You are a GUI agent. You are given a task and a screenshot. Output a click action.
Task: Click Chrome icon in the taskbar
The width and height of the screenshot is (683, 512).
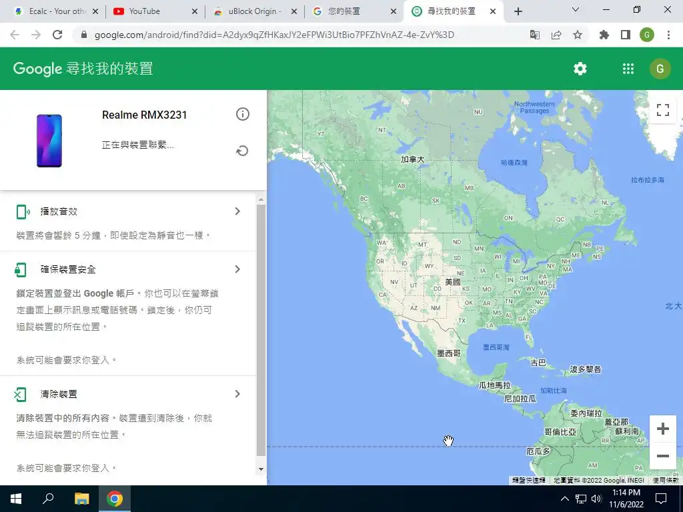[x=115, y=499]
